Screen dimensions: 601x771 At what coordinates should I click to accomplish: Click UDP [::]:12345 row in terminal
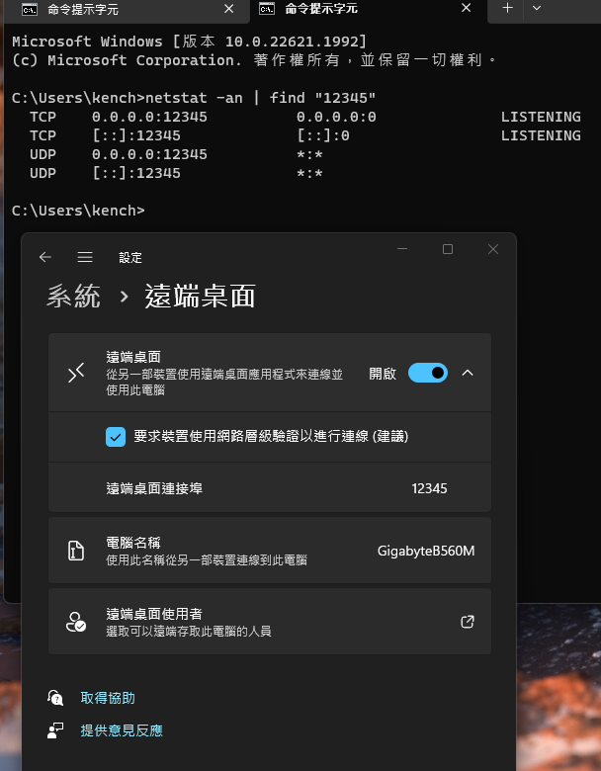176,173
